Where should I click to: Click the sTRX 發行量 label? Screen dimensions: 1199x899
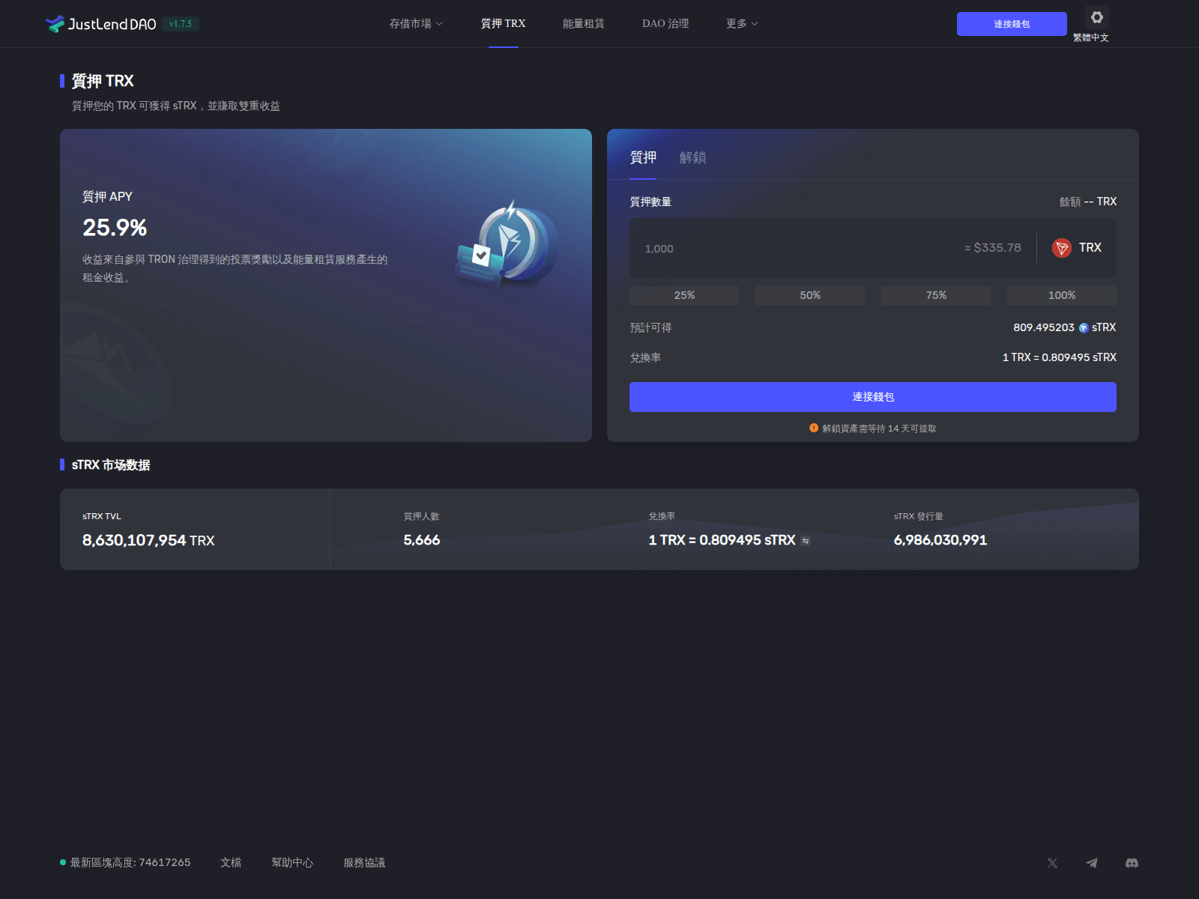(919, 516)
